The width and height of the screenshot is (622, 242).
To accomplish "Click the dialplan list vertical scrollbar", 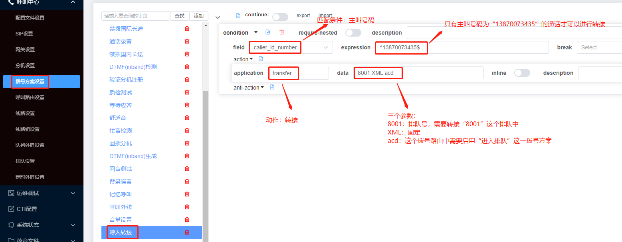I will (206, 159).
